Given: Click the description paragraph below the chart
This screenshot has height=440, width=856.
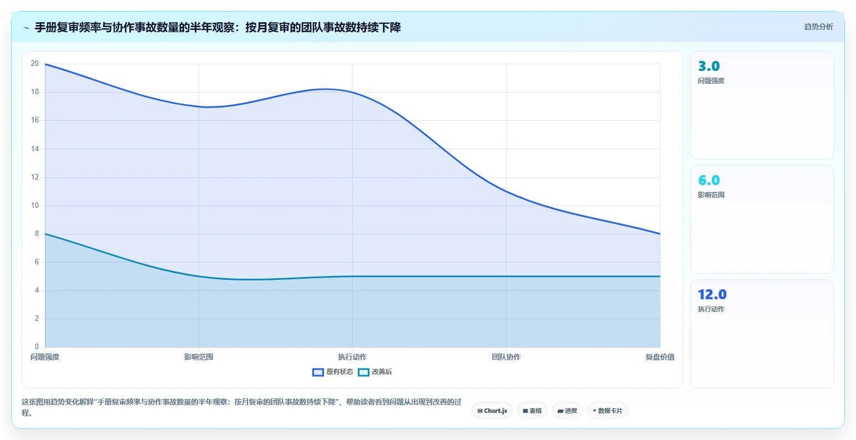Looking at the screenshot, I should click(x=241, y=407).
